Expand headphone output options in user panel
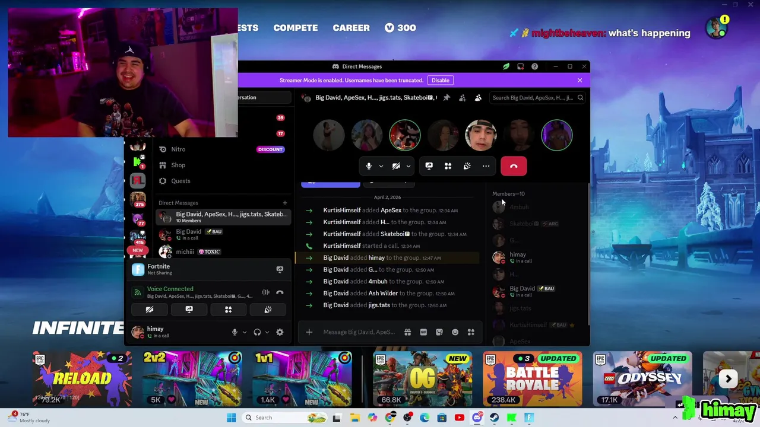Image resolution: width=760 pixels, height=427 pixels. [267, 332]
